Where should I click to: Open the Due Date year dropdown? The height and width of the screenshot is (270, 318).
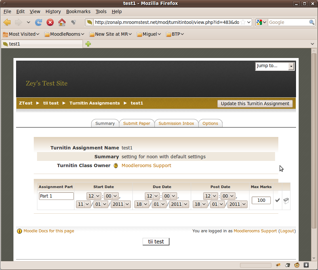pyautogui.click(x=179, y=204)
